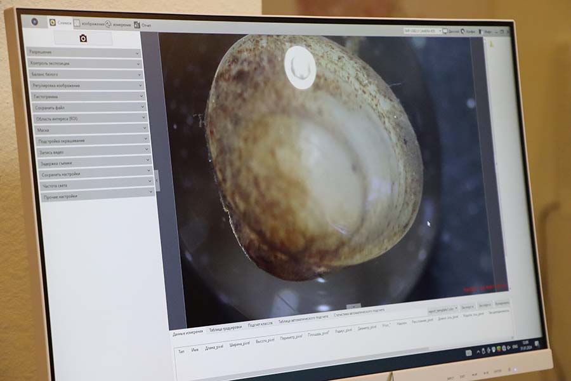Viewport: 571px width, 381px height.
Task: Expand the Задержка съемки section
Action: click(95, 163)
